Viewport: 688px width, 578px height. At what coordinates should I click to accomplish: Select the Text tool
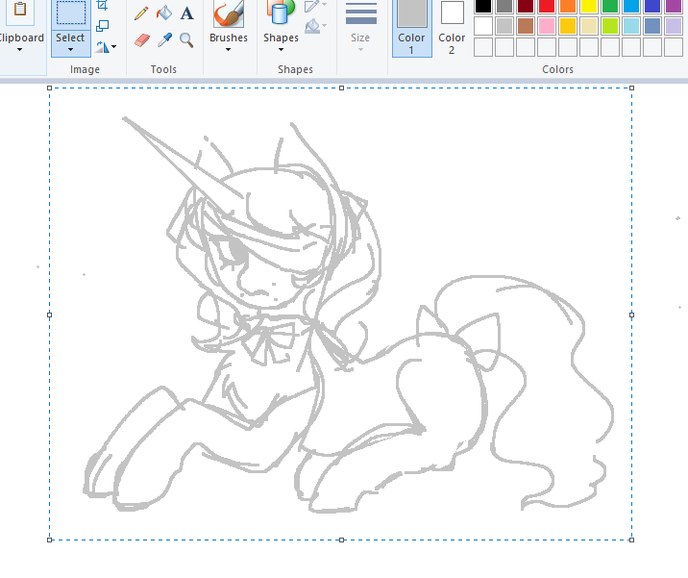(x=187, y=13)
